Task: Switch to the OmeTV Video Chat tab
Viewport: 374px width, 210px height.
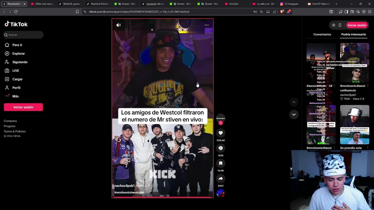Action: pos(319,4)
